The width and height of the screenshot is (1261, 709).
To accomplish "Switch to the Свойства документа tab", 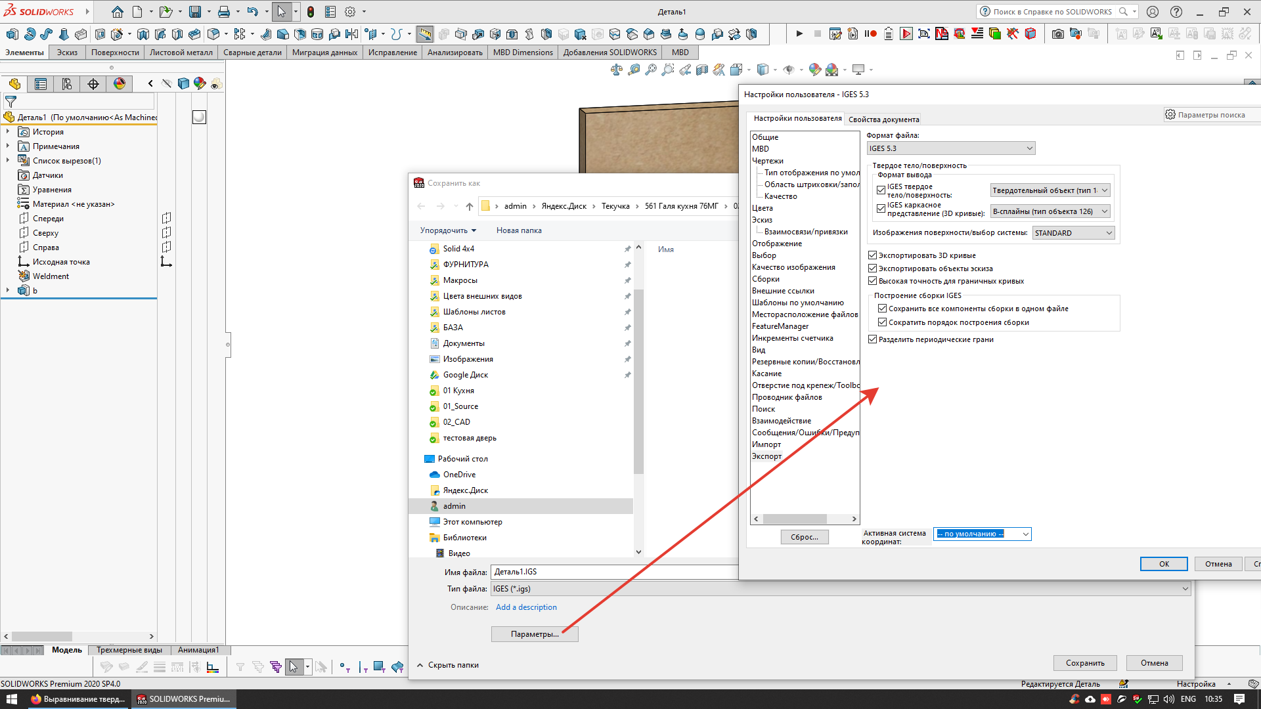I will click(x=883, y=119).
